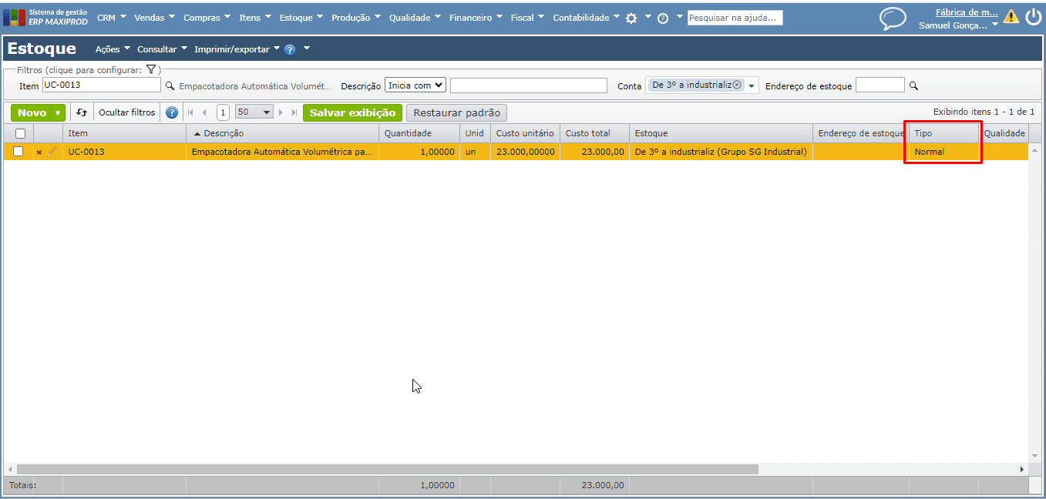The width and height of the screenshot is (1046, 499).
Task: Open the chat speech bubble icon
Action: point(893,18)
